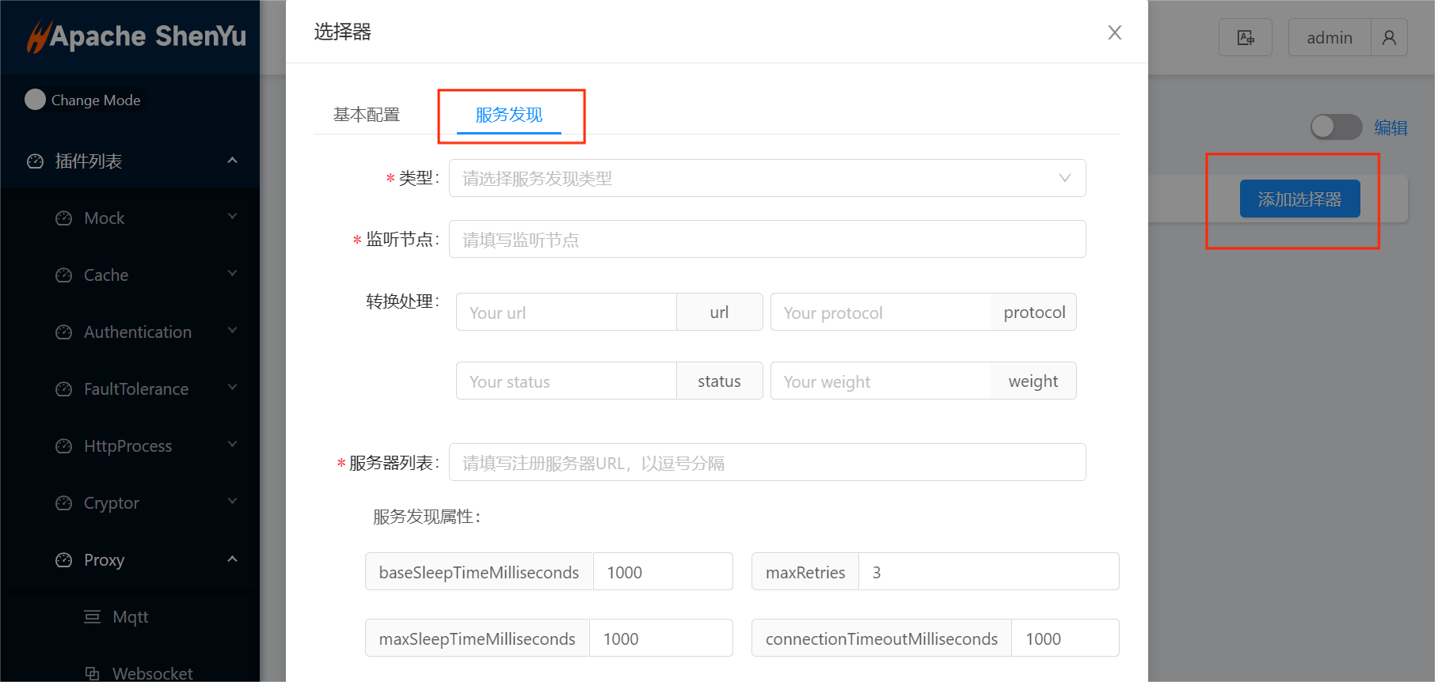The height and width of the screenshot is (682, 1438).
Task: Toggle the Change Mode switch
Action: coord(36,100)
